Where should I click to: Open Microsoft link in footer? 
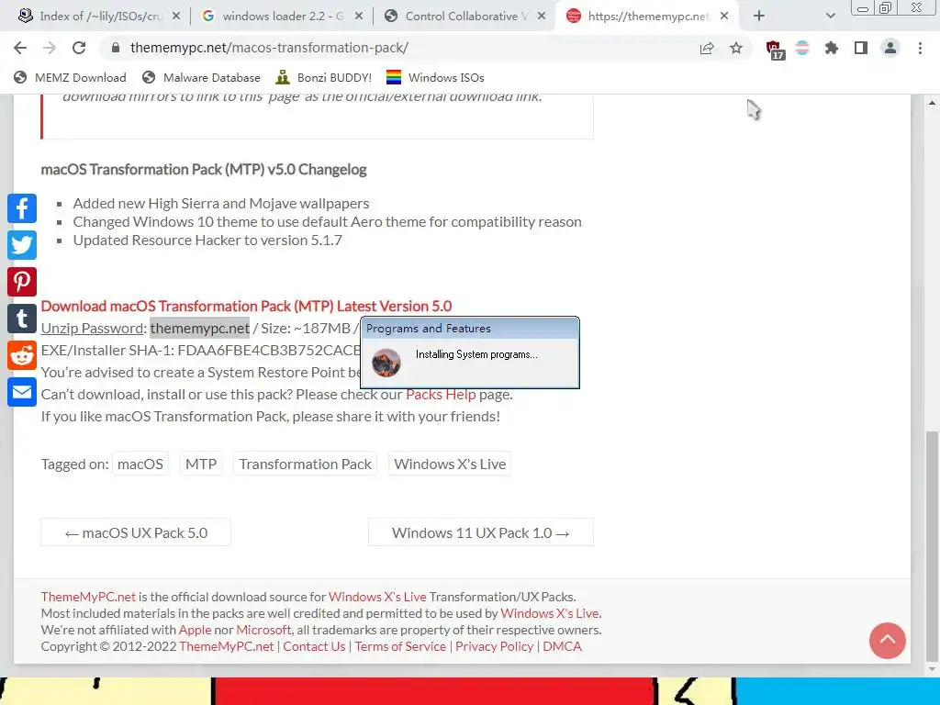point(263,630)
